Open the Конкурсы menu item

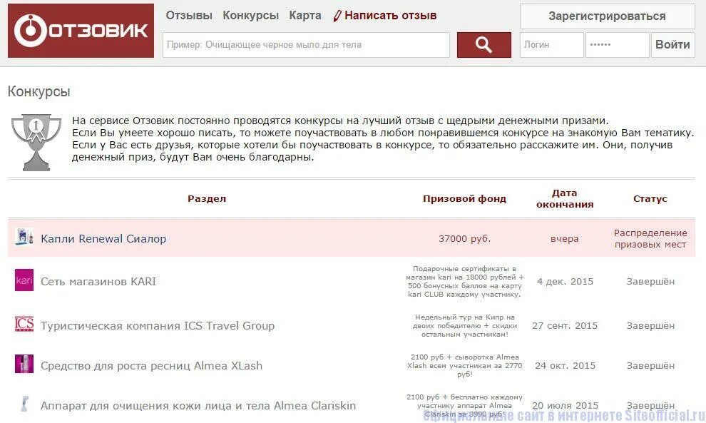coord(251,15)
